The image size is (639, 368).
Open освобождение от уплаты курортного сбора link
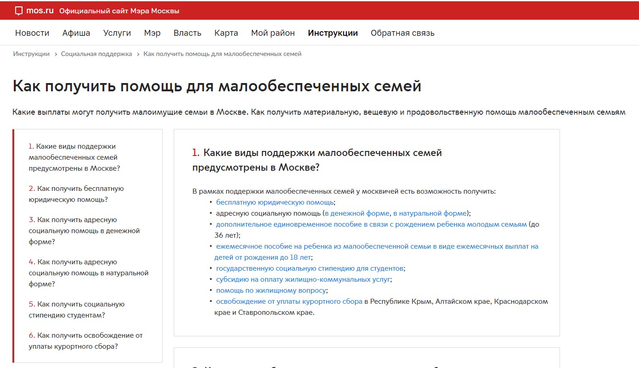[289, 301]
